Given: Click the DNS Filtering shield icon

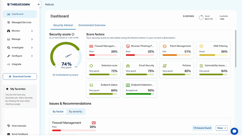Looking at the screenshot, I should [201, 46].
